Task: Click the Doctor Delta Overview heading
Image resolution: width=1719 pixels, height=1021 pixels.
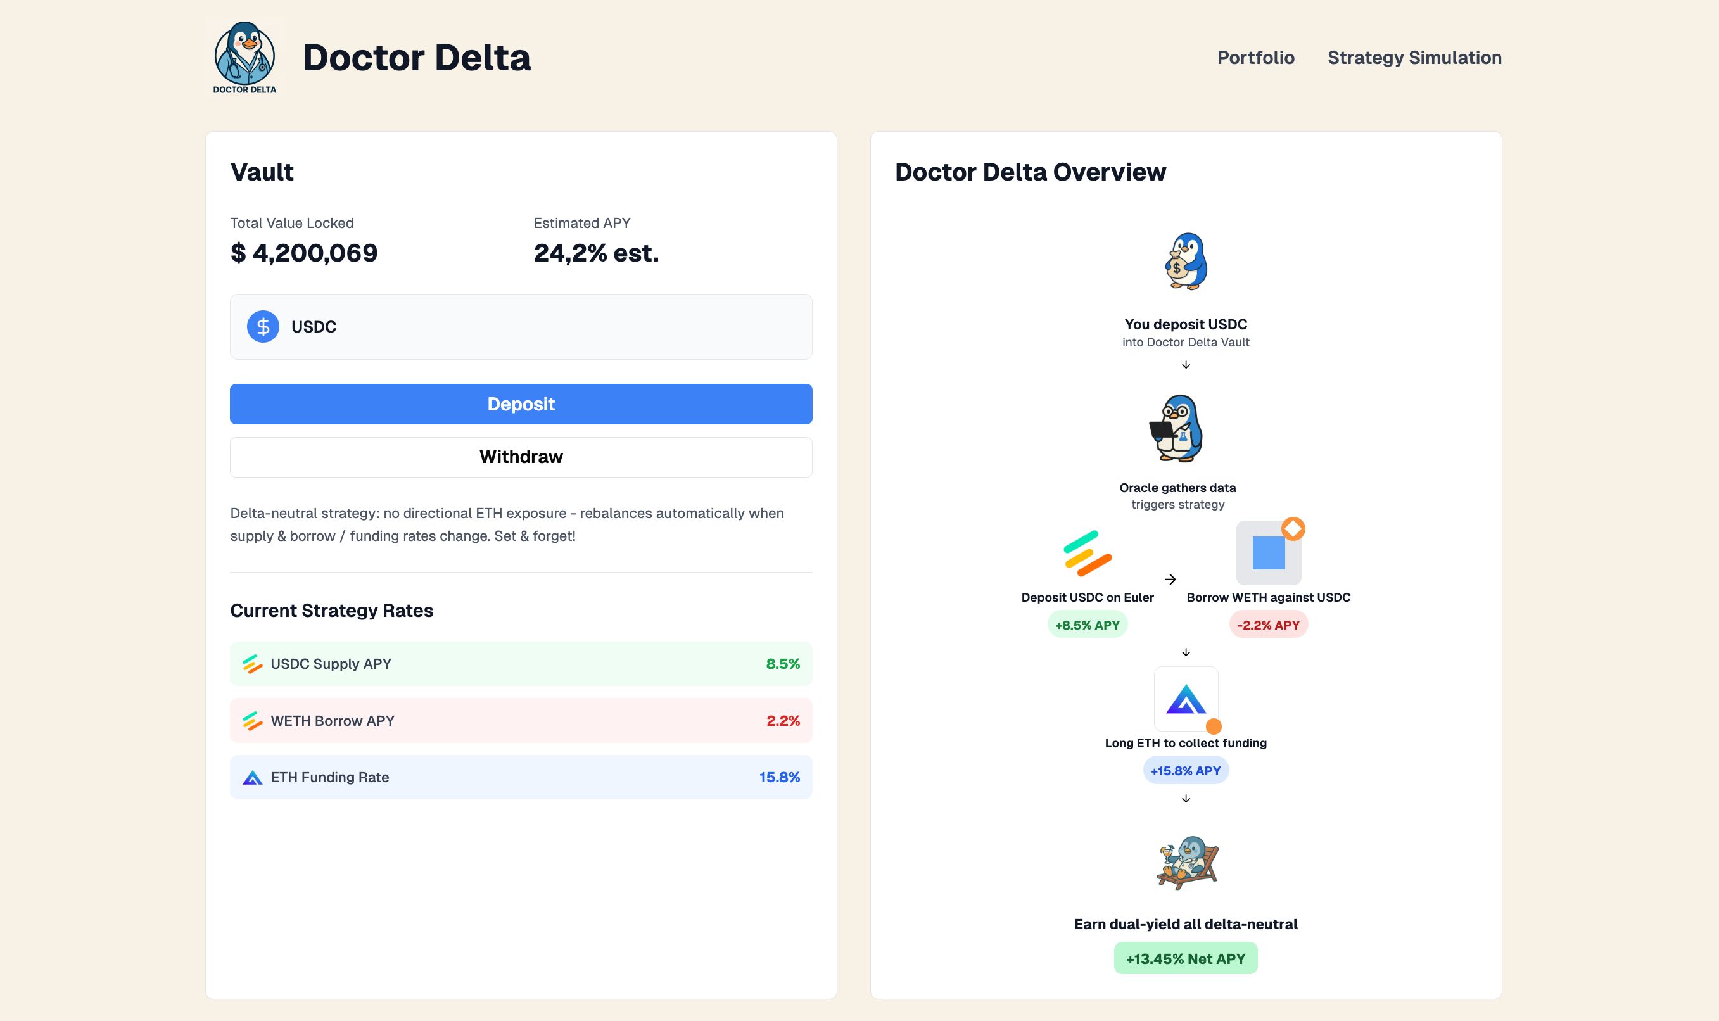Action: click(1031, 172)
